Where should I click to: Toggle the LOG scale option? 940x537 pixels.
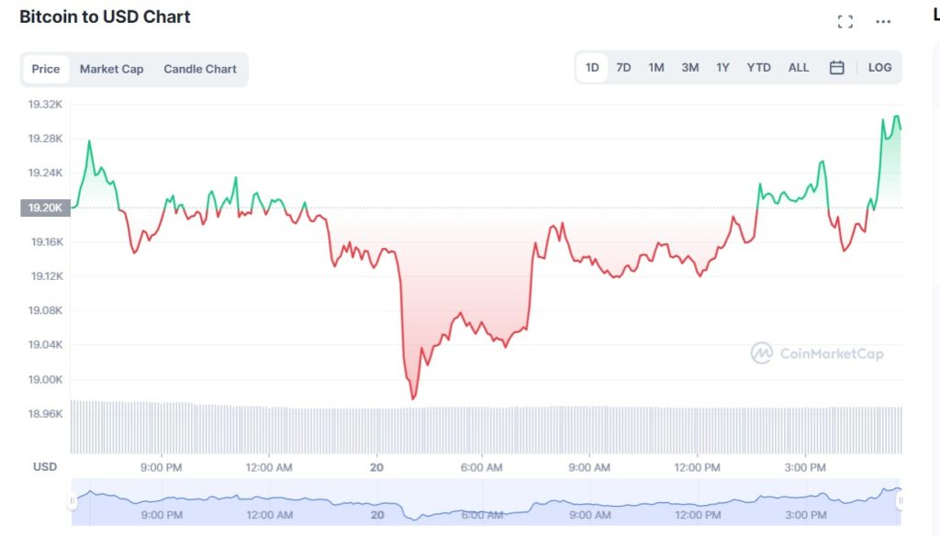tap(879, 68)
